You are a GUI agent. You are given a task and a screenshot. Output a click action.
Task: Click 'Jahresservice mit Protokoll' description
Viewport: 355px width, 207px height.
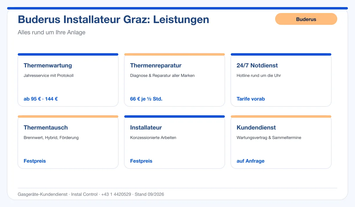[x=49, y=75]
